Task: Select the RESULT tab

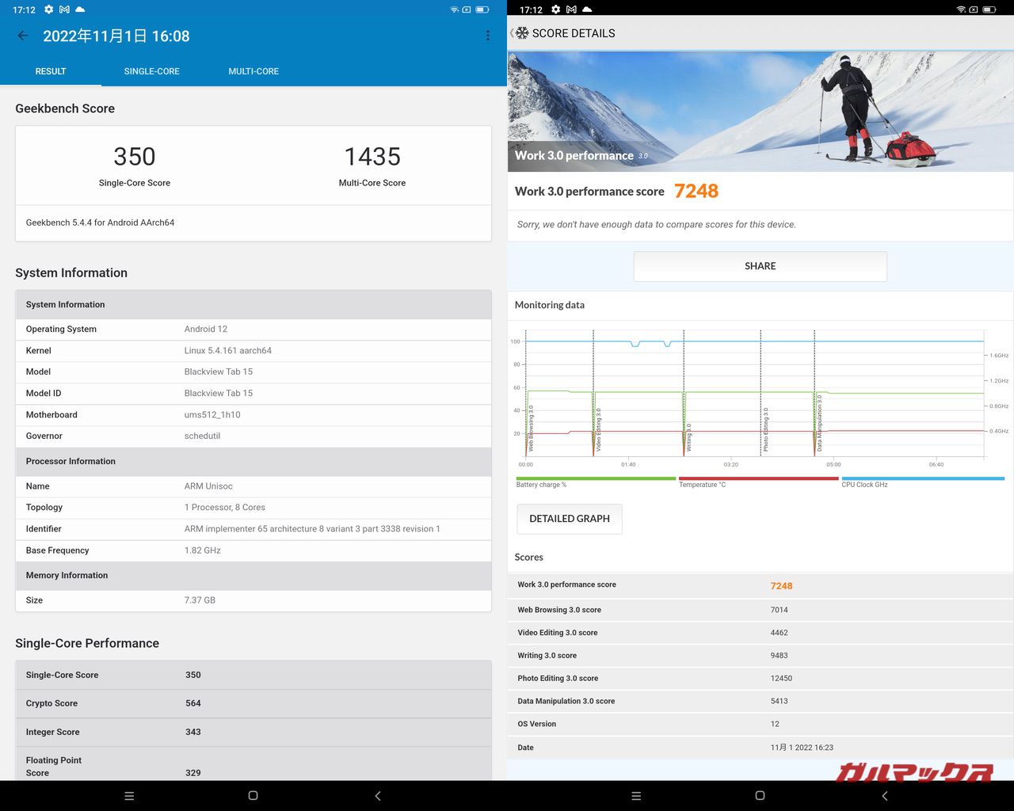Action: coord(51,71)
